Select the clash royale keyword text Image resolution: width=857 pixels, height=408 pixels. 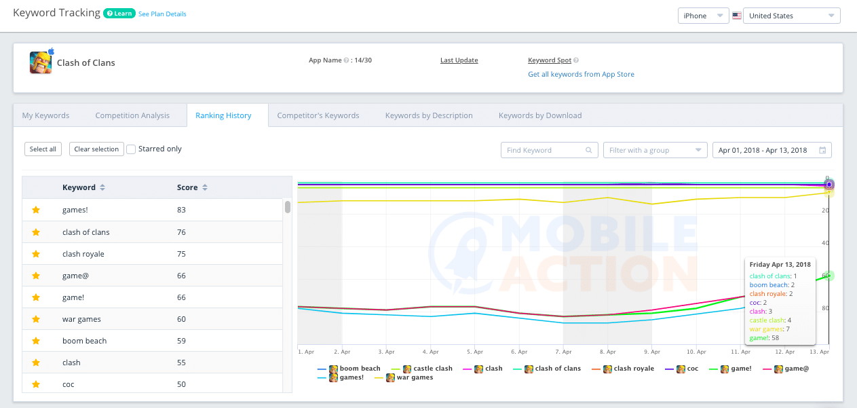[x=83, y=254]
